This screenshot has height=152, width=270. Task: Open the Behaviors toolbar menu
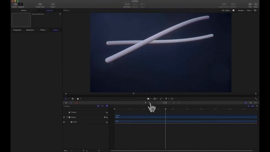pyautogui.click(x=135, y=5)
